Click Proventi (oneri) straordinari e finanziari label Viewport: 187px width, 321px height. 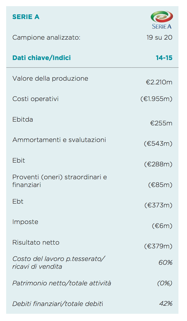pos(59,181)
